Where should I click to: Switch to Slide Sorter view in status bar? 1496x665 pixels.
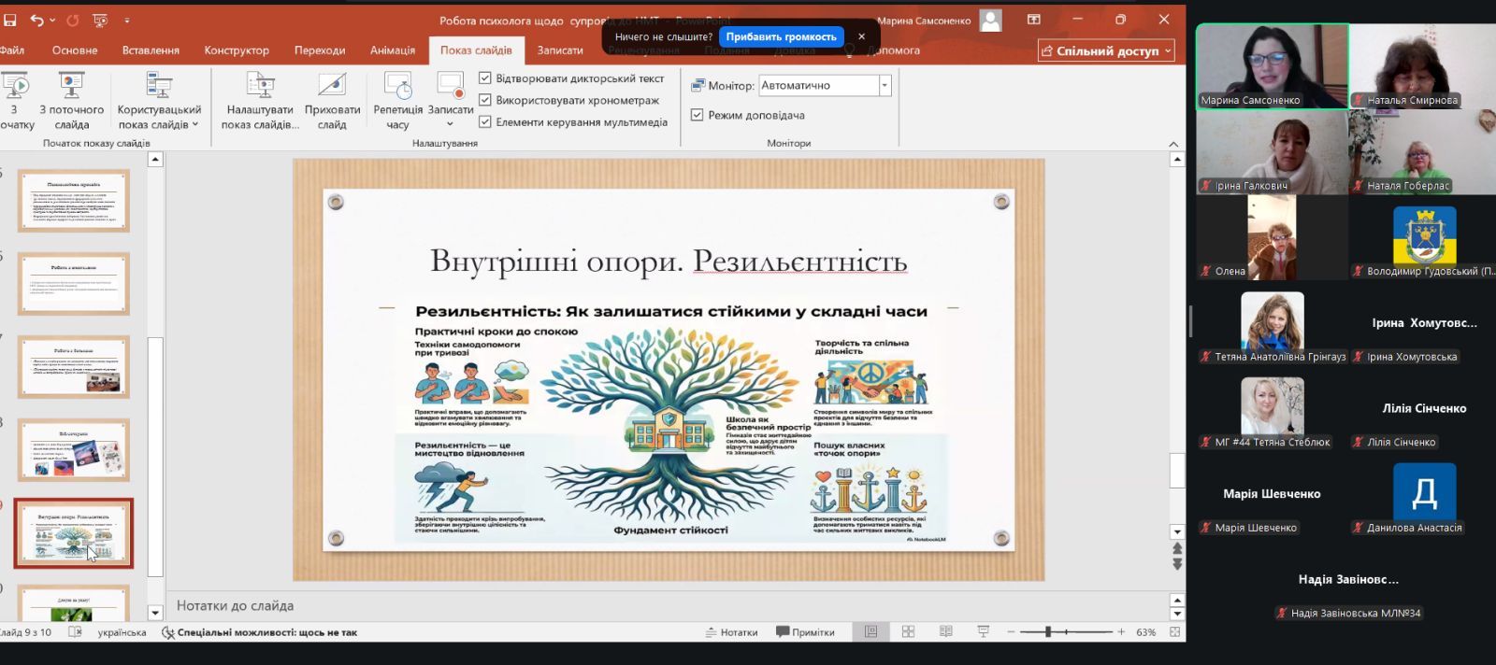click(x=908, y=632)
